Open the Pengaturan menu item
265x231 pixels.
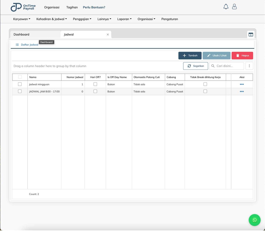pyautogui.click(x=170, y=19)
